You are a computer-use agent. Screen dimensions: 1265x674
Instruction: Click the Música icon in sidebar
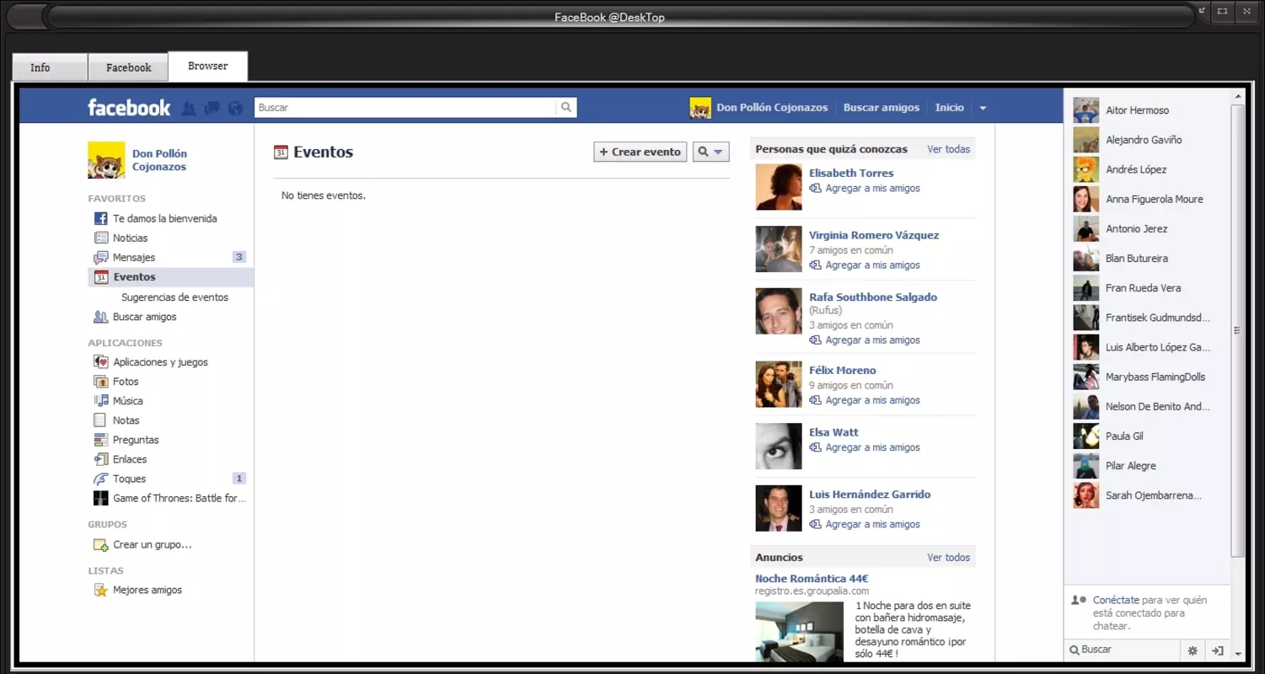click(x=101, y=401)
